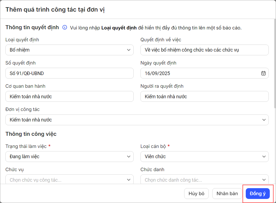Open the Trạng thái làm việc dropdown
This screenshot has height=203, width=276.
[69, 157]
